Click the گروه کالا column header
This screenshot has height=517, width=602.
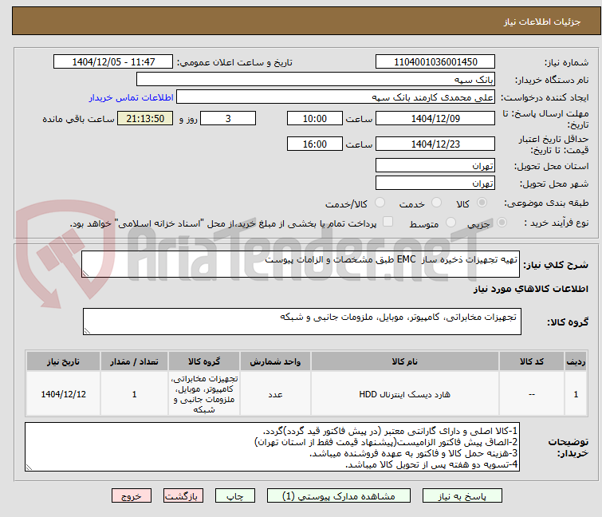coord(204,361)
